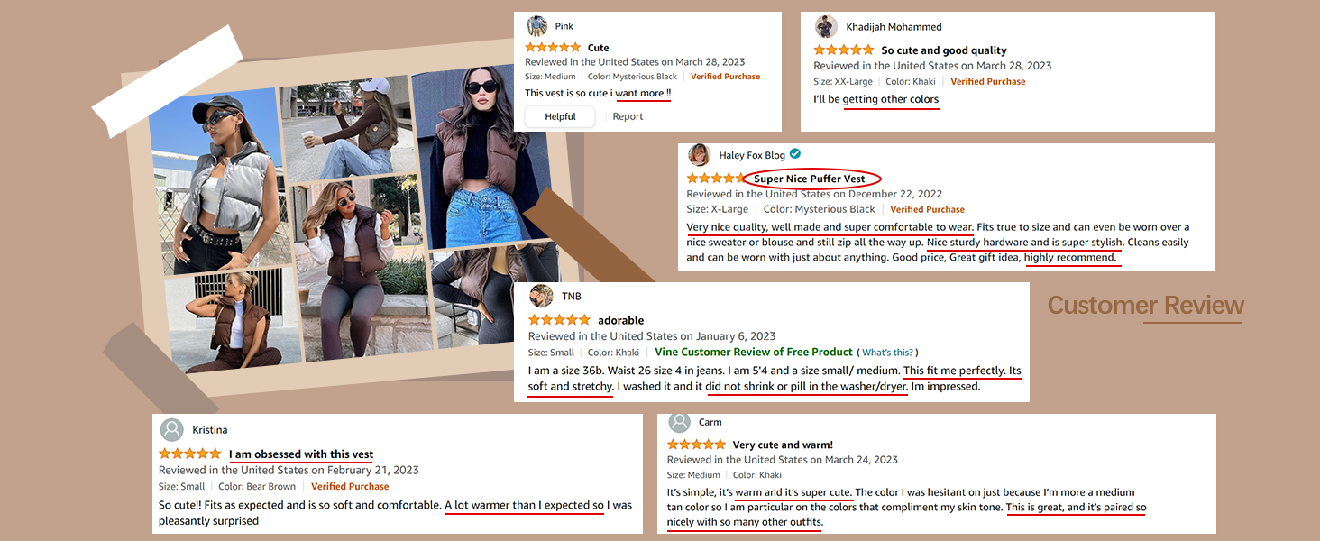Select the photo of woman in gray puffer vest
1320x541 pixels.
point(215,180)
